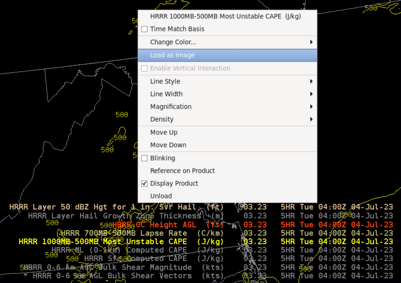401x283 pixels.
Task: Choose Load as Image
Action: [x=227, y=55]
